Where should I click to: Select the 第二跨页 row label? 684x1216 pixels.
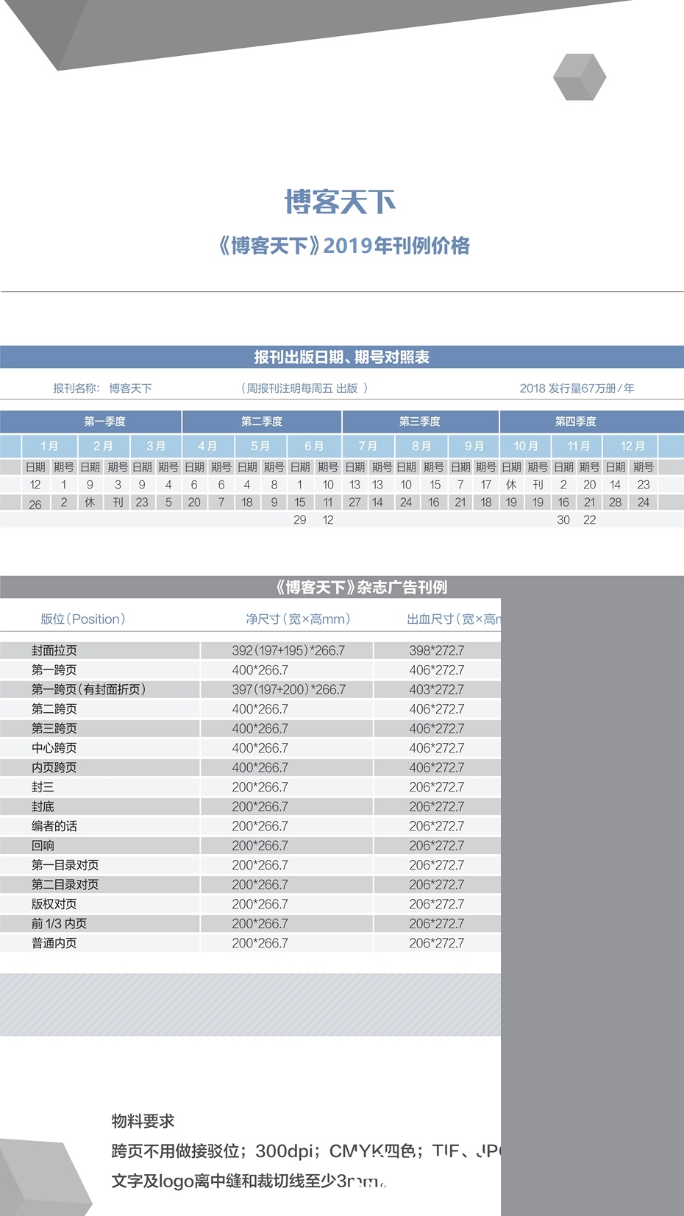(54, 709)
